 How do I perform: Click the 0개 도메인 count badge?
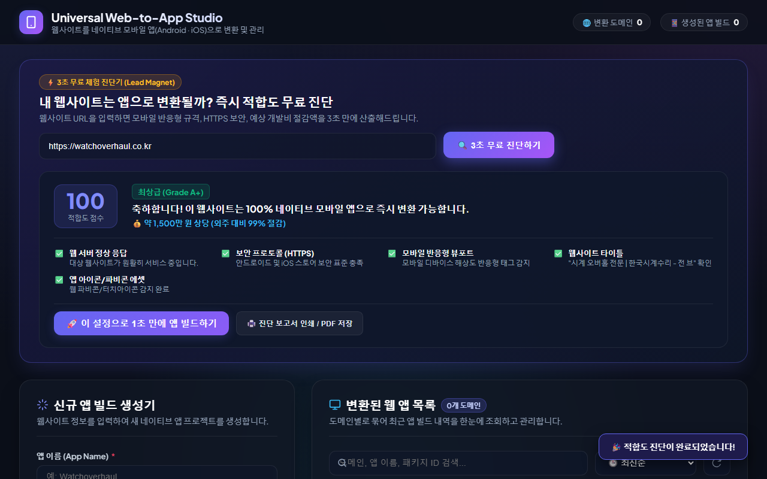click(x=464, y=405)
